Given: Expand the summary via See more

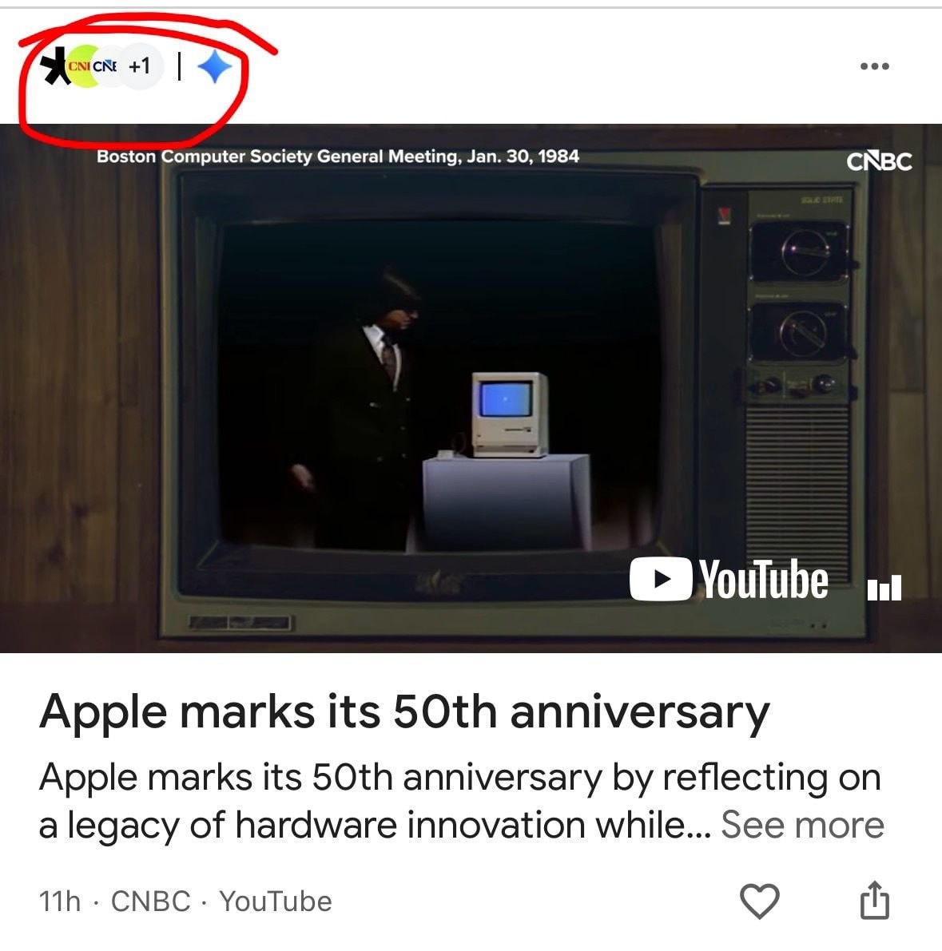Looking at the screenshot, I should [802, 825].
